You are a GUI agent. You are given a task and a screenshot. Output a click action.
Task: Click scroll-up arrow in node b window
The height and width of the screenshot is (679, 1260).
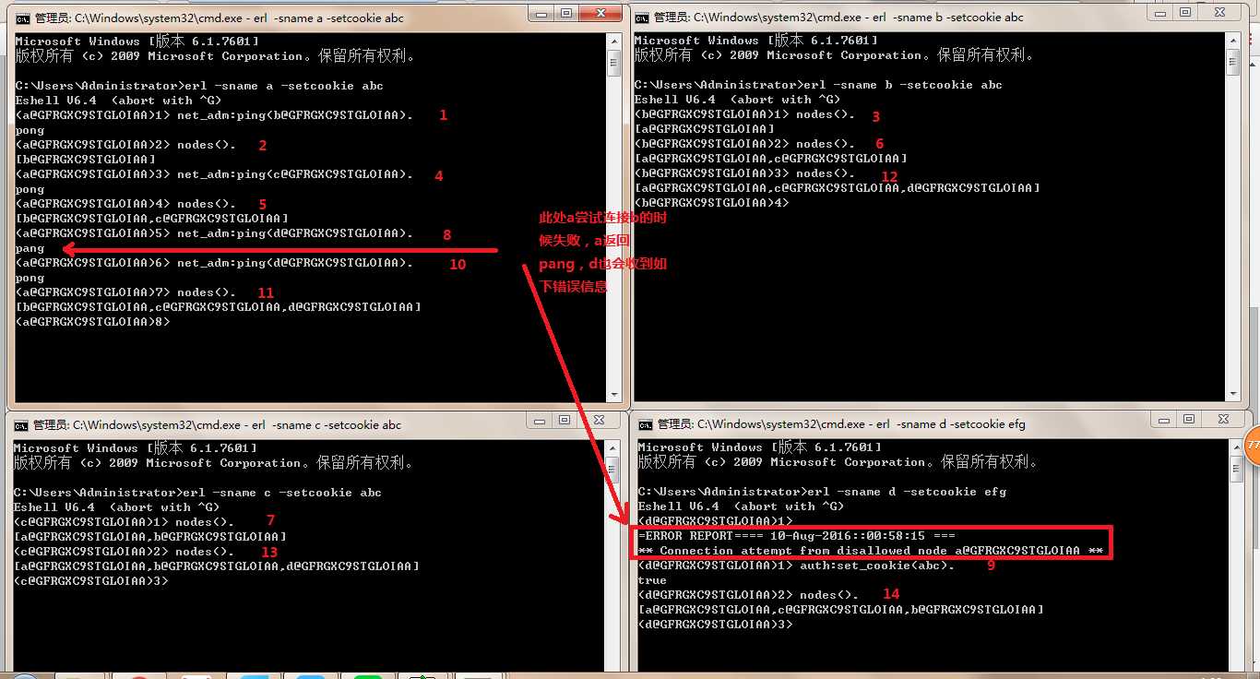pos(1233,41)
